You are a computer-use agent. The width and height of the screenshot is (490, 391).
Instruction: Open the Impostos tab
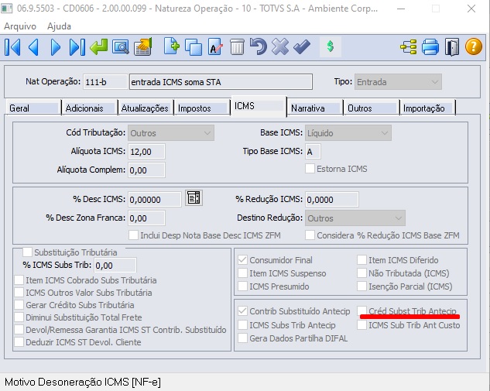click(x=202, y=108)
